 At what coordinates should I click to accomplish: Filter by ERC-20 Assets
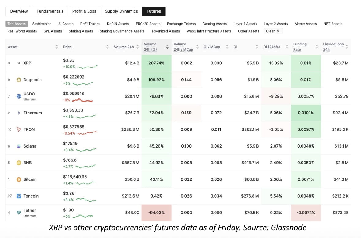pyautogui.click(x=148, y=24)
